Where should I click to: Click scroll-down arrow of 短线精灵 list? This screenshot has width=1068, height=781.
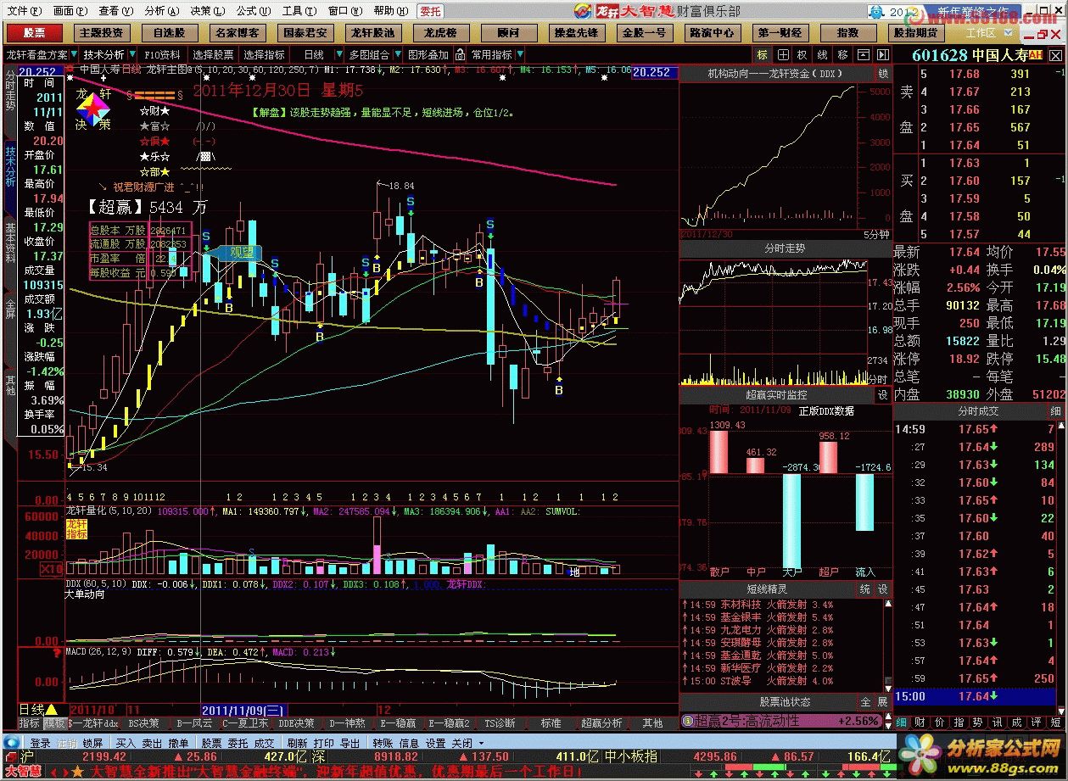coord(889,689)
